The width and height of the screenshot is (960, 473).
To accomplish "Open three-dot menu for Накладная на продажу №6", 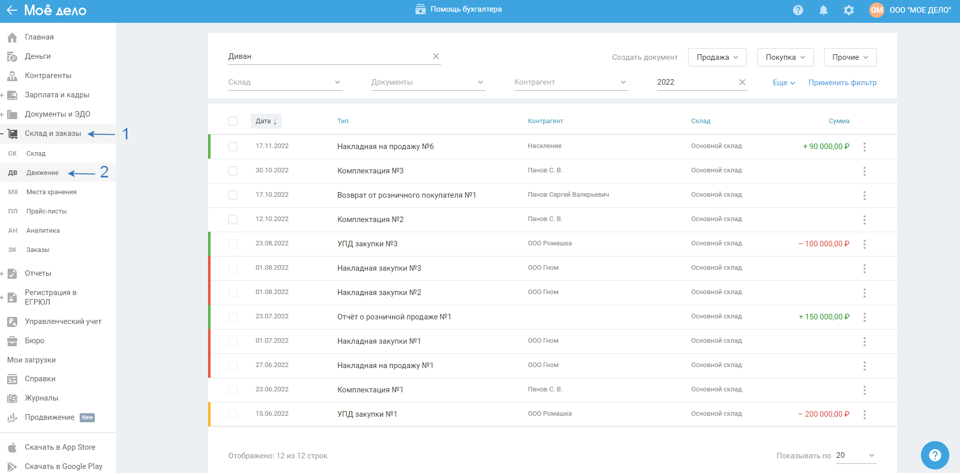I will tap(864, 147).
